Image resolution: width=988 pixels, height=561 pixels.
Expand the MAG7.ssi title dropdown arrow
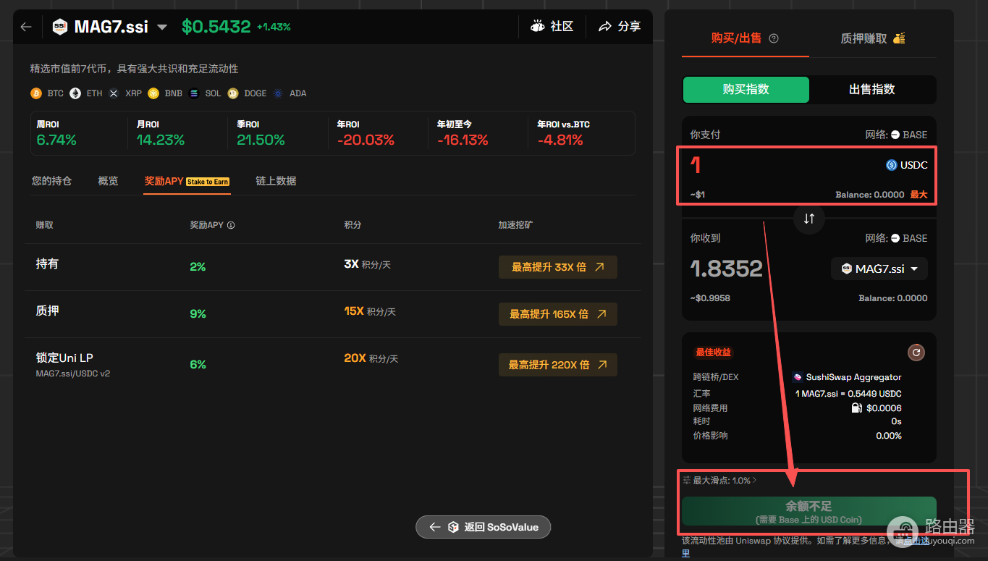162,28
